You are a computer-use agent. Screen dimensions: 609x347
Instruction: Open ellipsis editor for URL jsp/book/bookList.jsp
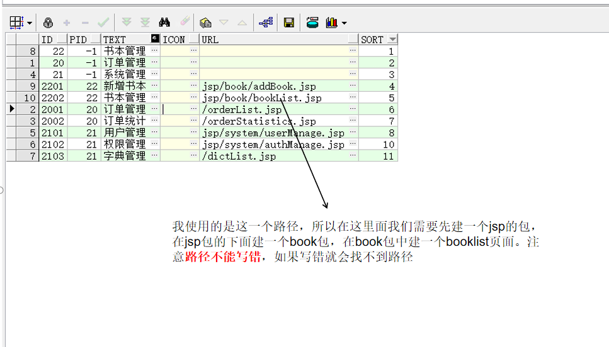click(353, 97)
